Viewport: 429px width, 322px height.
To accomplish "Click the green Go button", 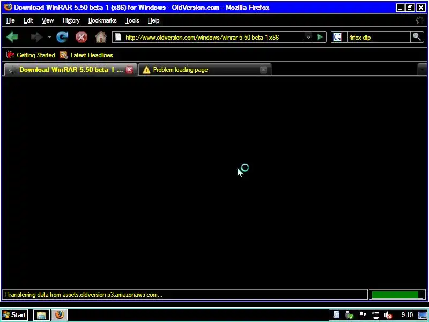I will point(320,37).
